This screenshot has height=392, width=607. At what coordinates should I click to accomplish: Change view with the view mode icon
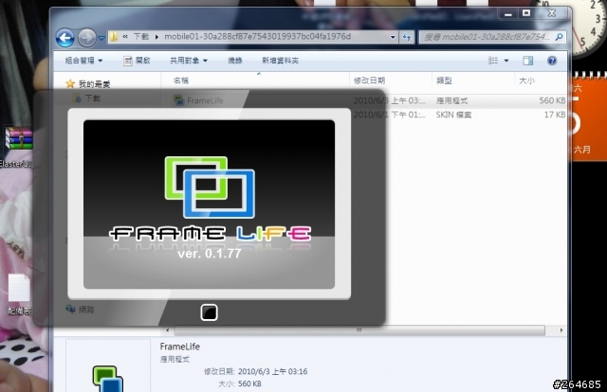(x=493, y=61)
